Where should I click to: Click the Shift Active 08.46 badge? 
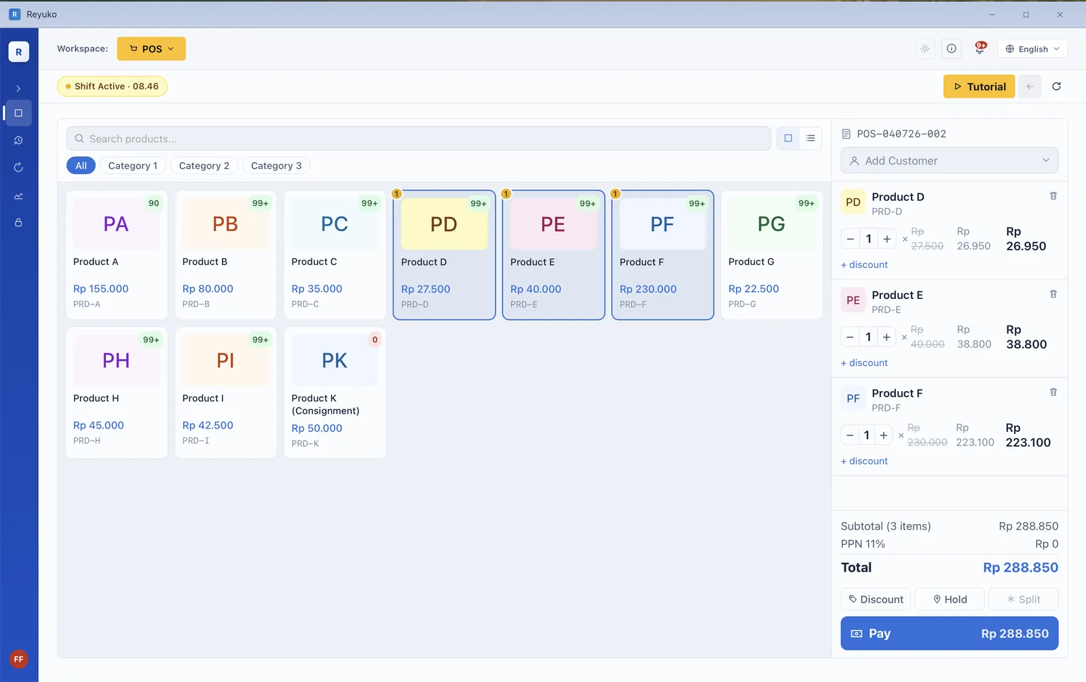tap(112, 86)
